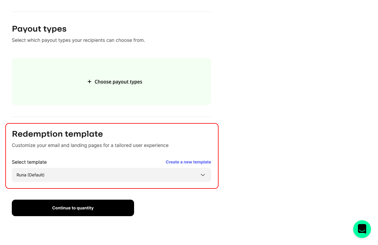This screenshot has height=245, width=378.
Task: Click the divider line below green payout panel
Action: (x=111, y=117)
